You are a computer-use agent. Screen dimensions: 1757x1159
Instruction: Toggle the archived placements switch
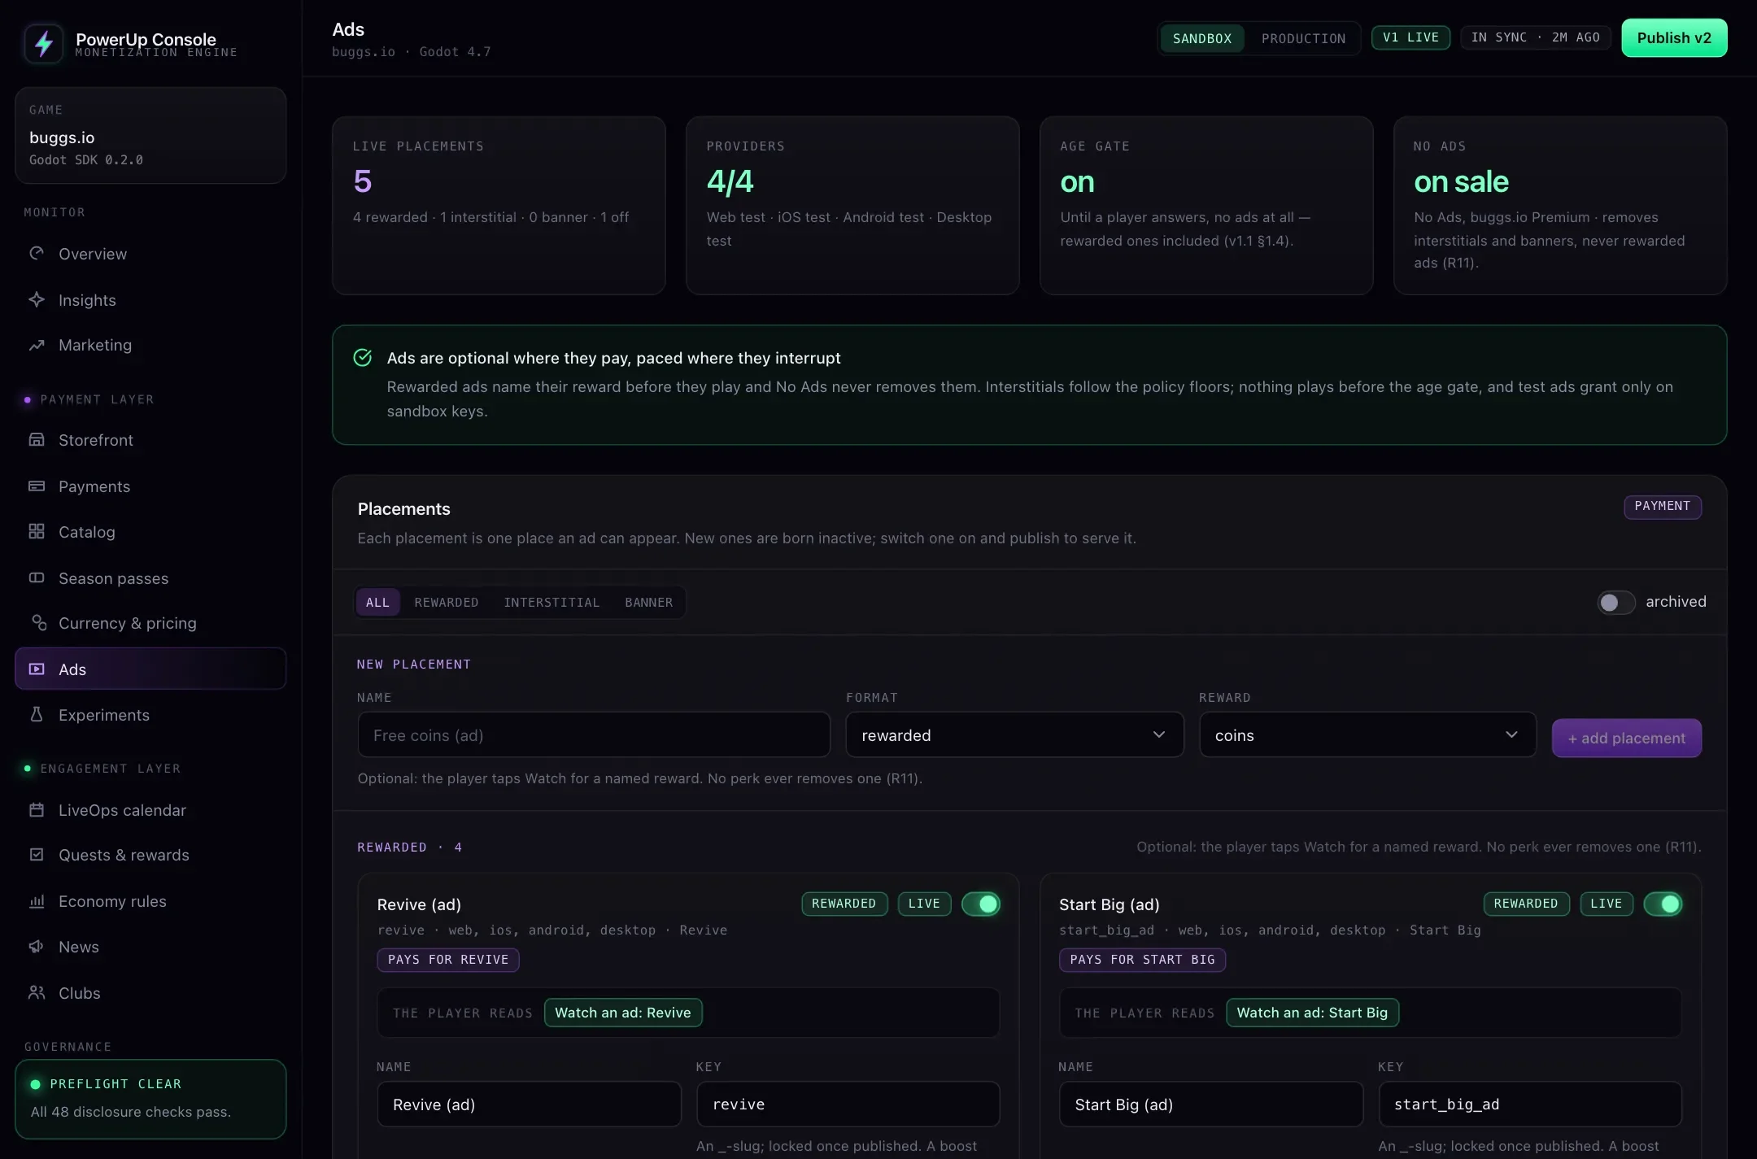(x=1615, y=603)
